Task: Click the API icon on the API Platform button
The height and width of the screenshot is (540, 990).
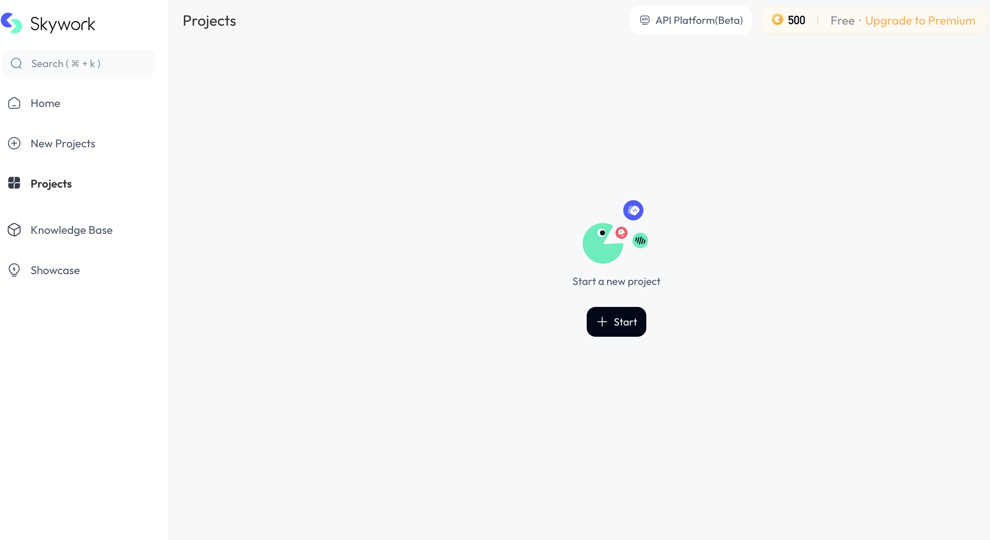Action: pyautogui.click(x=645, y=20)
